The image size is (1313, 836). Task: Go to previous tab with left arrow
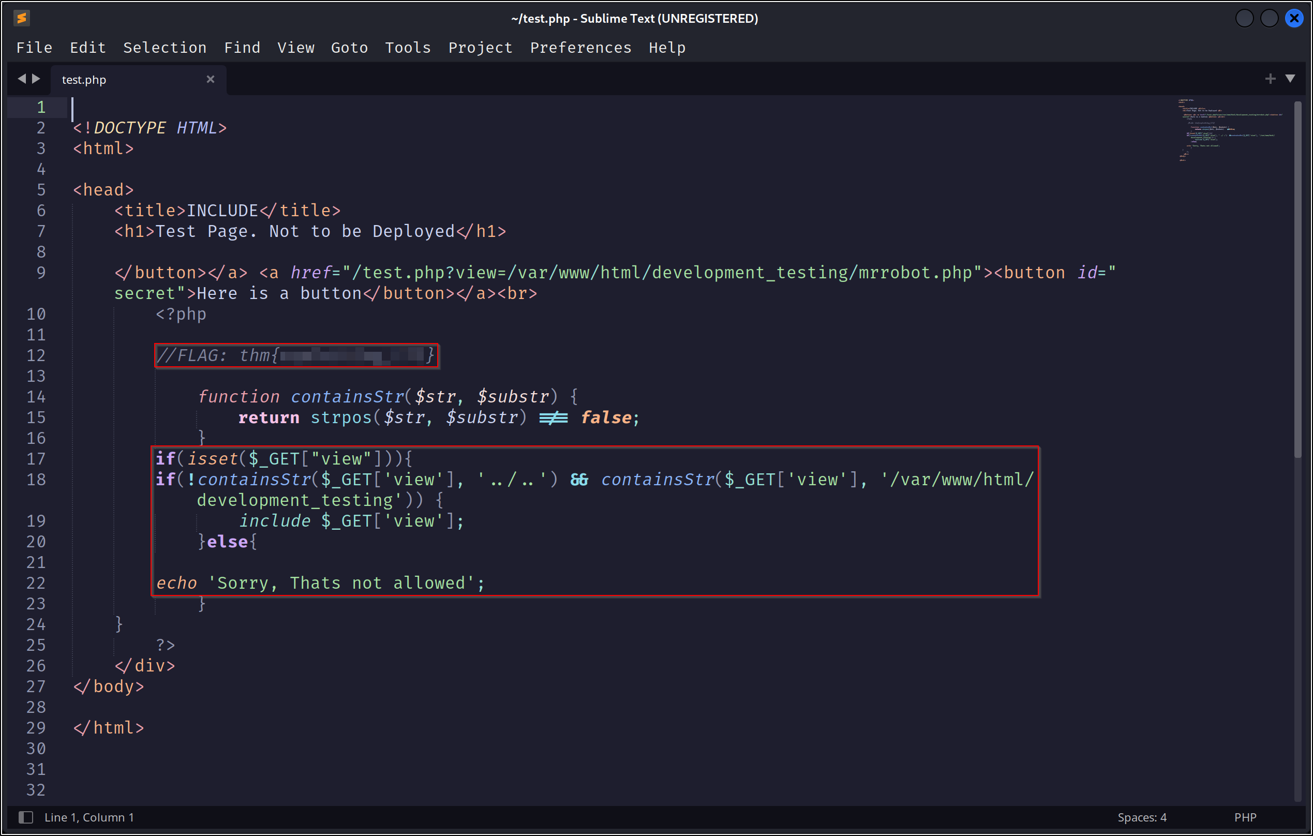(21, 79)
